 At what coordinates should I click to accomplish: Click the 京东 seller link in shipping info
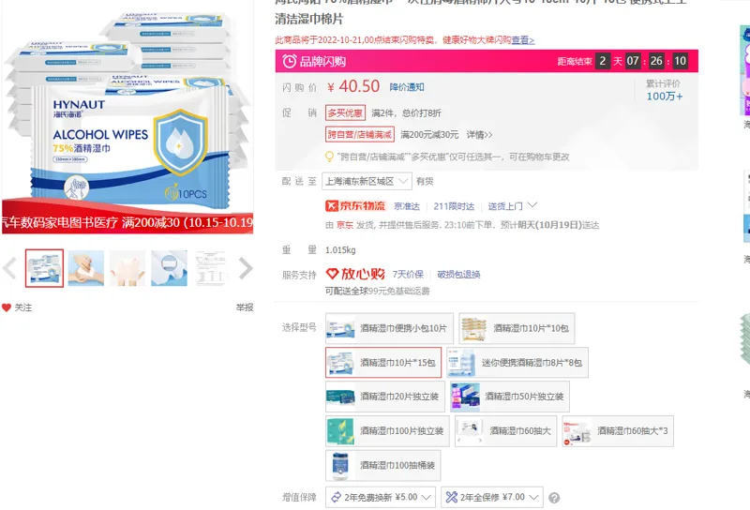point(344,225)
